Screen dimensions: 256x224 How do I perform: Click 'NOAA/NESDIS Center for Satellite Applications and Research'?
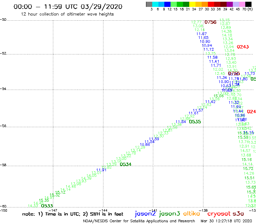(x=139, y=221)
